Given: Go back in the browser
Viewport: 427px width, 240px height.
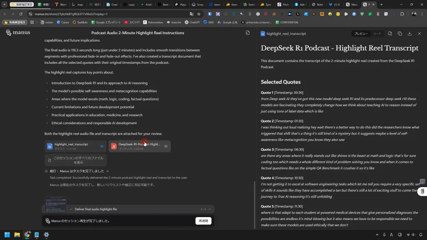Looking at the screenshot, I should pos(5,14).
